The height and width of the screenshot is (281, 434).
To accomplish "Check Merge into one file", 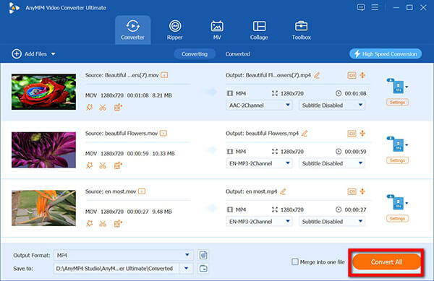I will 295,261.
